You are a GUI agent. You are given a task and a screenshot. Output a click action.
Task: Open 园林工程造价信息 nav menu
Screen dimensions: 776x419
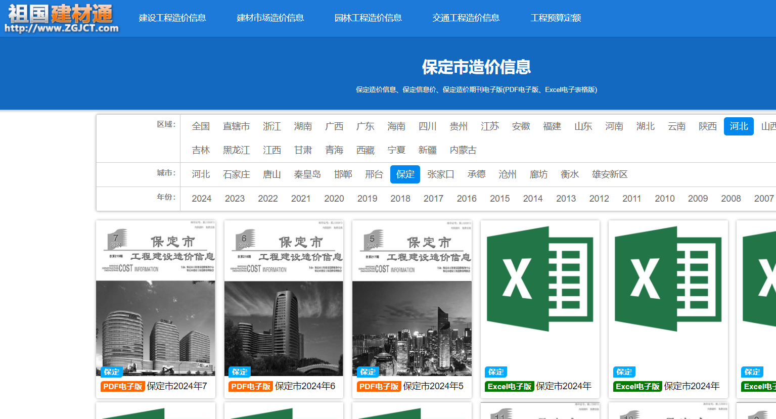[x=368, y=18]
